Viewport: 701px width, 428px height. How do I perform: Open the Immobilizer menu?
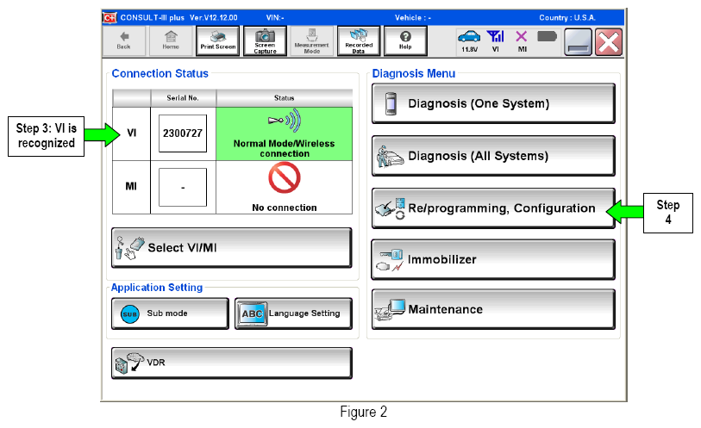493,259
